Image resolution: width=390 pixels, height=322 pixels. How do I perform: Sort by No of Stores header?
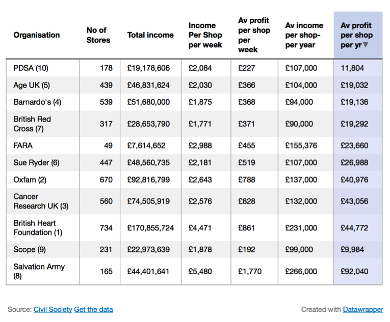98,35
